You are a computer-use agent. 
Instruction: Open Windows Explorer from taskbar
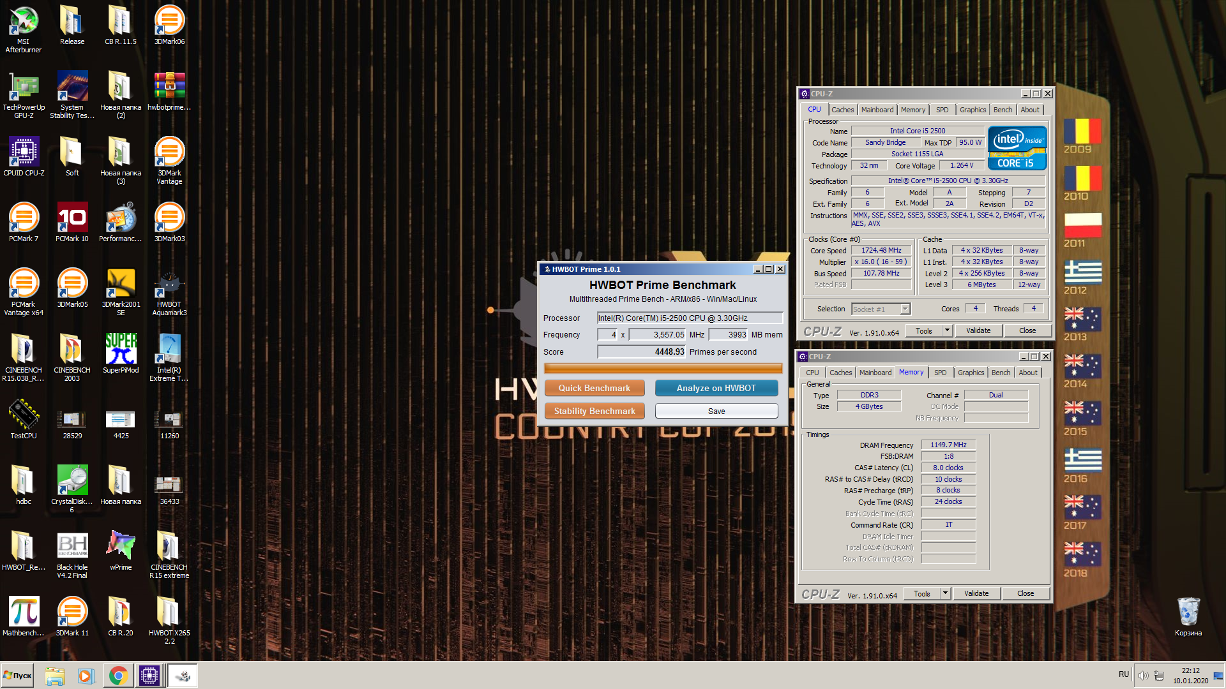coord(55,676)
